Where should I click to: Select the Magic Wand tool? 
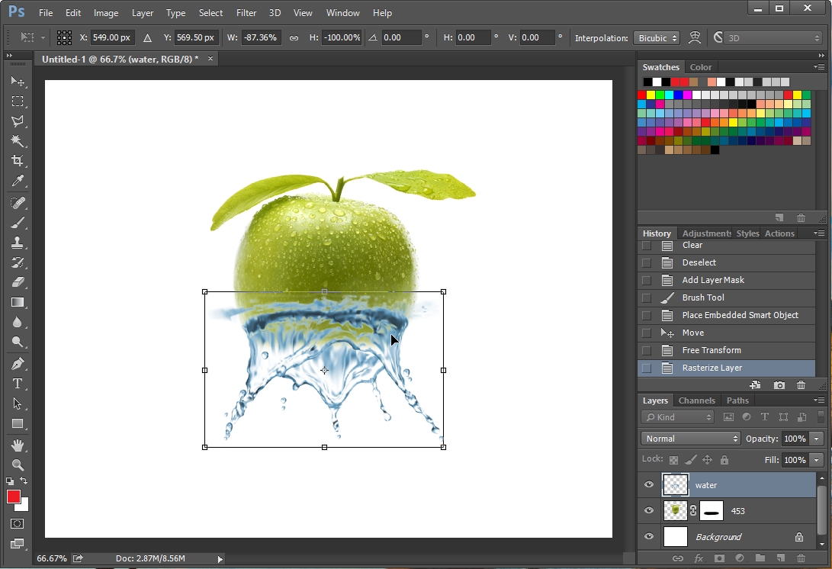click(x=18, y=140)
